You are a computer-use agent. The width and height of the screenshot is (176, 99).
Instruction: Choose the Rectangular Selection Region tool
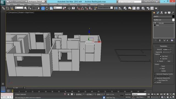coord(34,8)
